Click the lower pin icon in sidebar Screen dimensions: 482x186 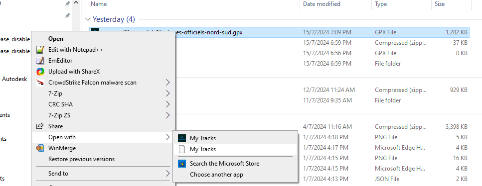click(68, 15)
